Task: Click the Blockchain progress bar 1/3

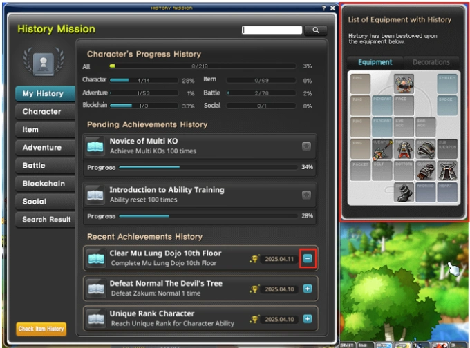Action: pos(144,106)
